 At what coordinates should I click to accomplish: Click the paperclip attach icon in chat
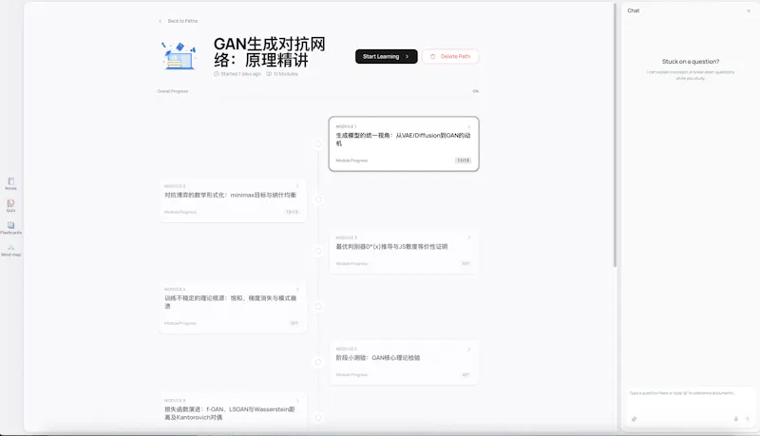click(x=634, y=419)
